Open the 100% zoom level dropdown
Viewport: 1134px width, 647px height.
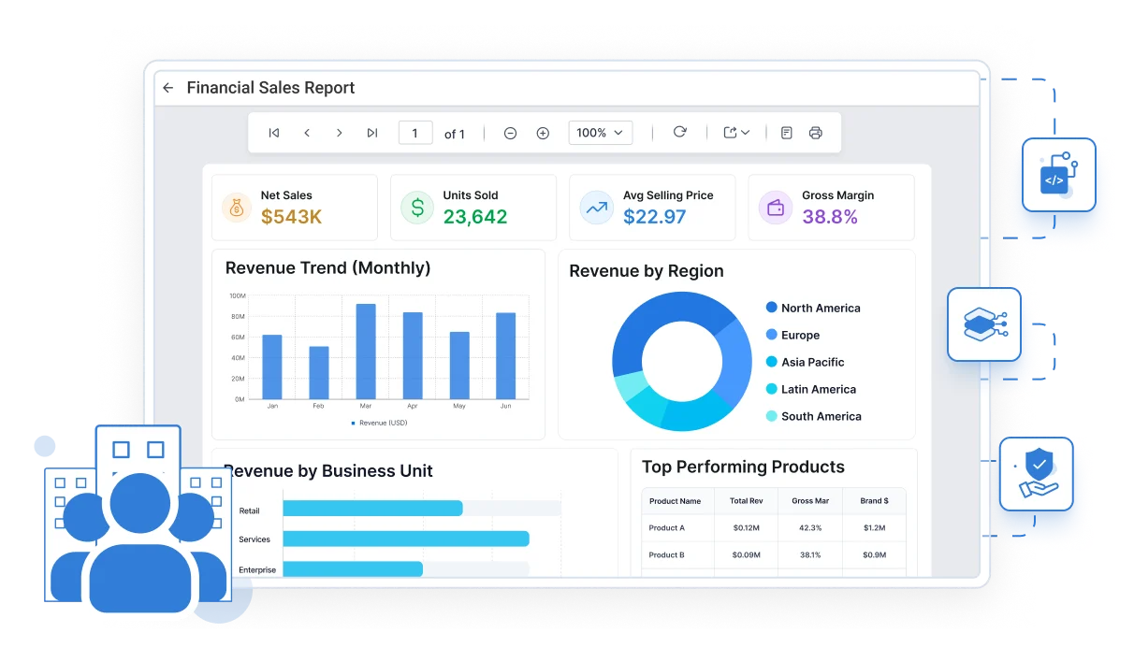[x=601, y=133]
